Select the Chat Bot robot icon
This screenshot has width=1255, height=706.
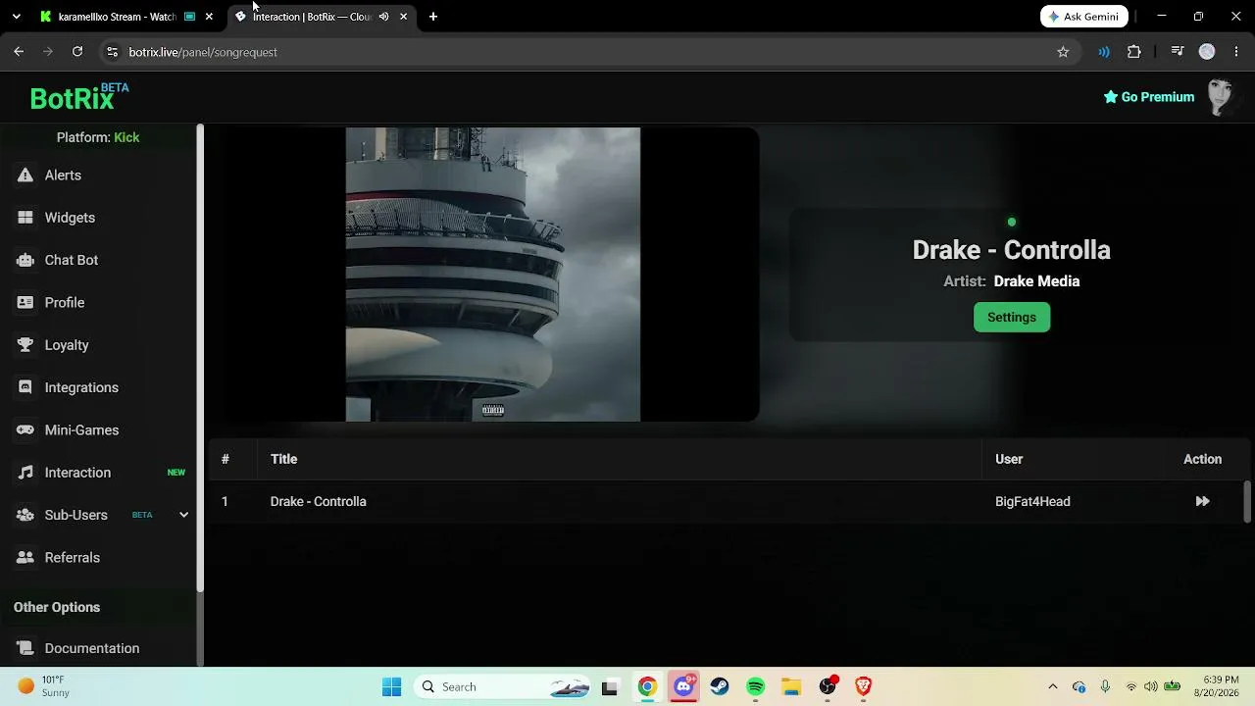tap(25, 260)
